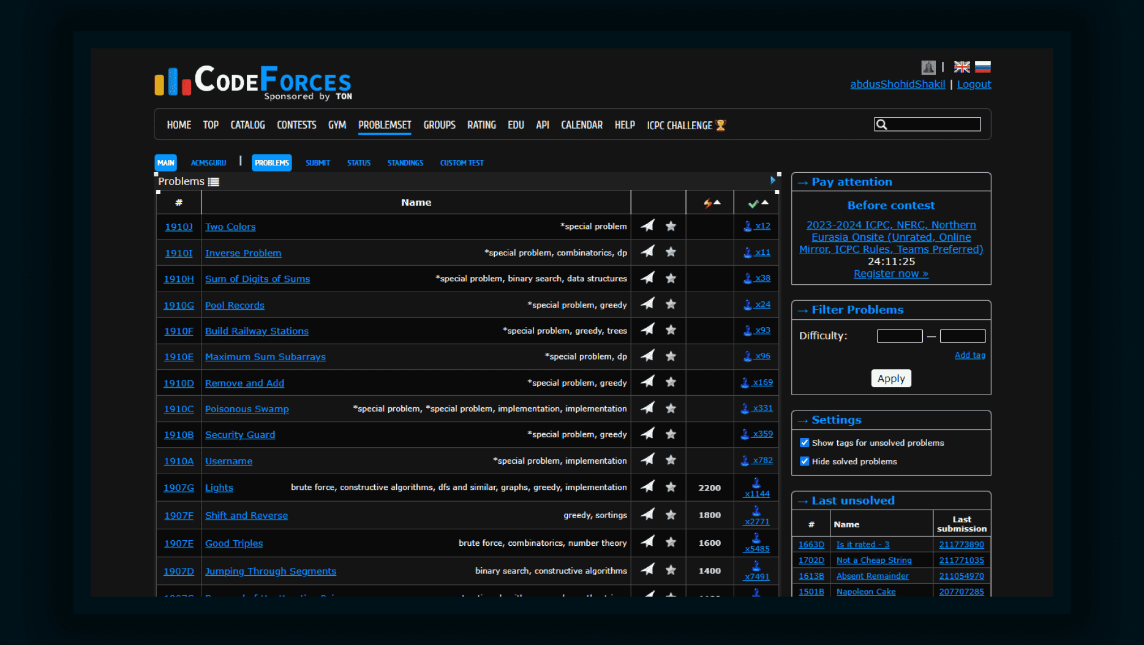This screenshot has height=645, width=1144.
Task: Click the blue arrow next page expander
Action: click(x=772, y=180)
